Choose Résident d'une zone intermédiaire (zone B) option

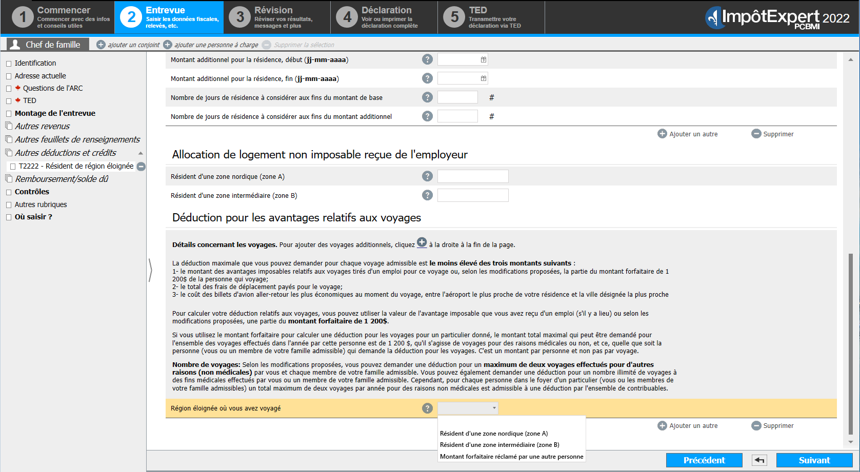(511, 445)
